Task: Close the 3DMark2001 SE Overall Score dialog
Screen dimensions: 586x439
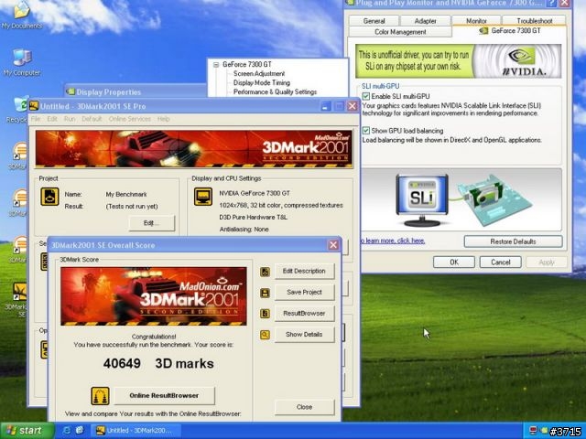Action: (333, 245)
